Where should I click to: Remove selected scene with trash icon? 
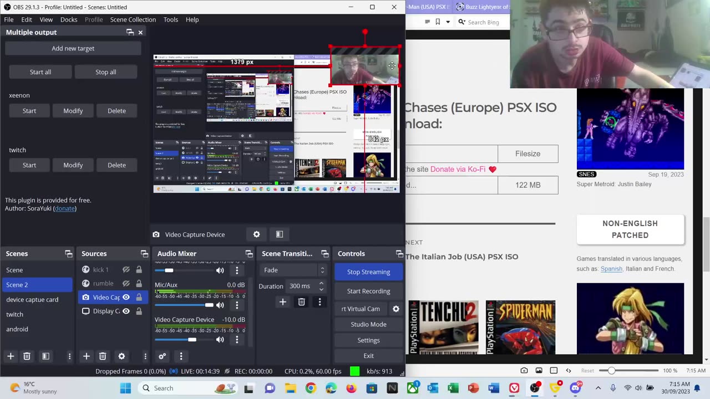[27, 356]
